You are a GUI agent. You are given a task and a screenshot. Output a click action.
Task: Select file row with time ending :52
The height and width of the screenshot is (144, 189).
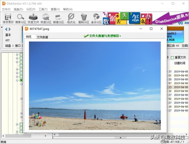coord(178,99)
